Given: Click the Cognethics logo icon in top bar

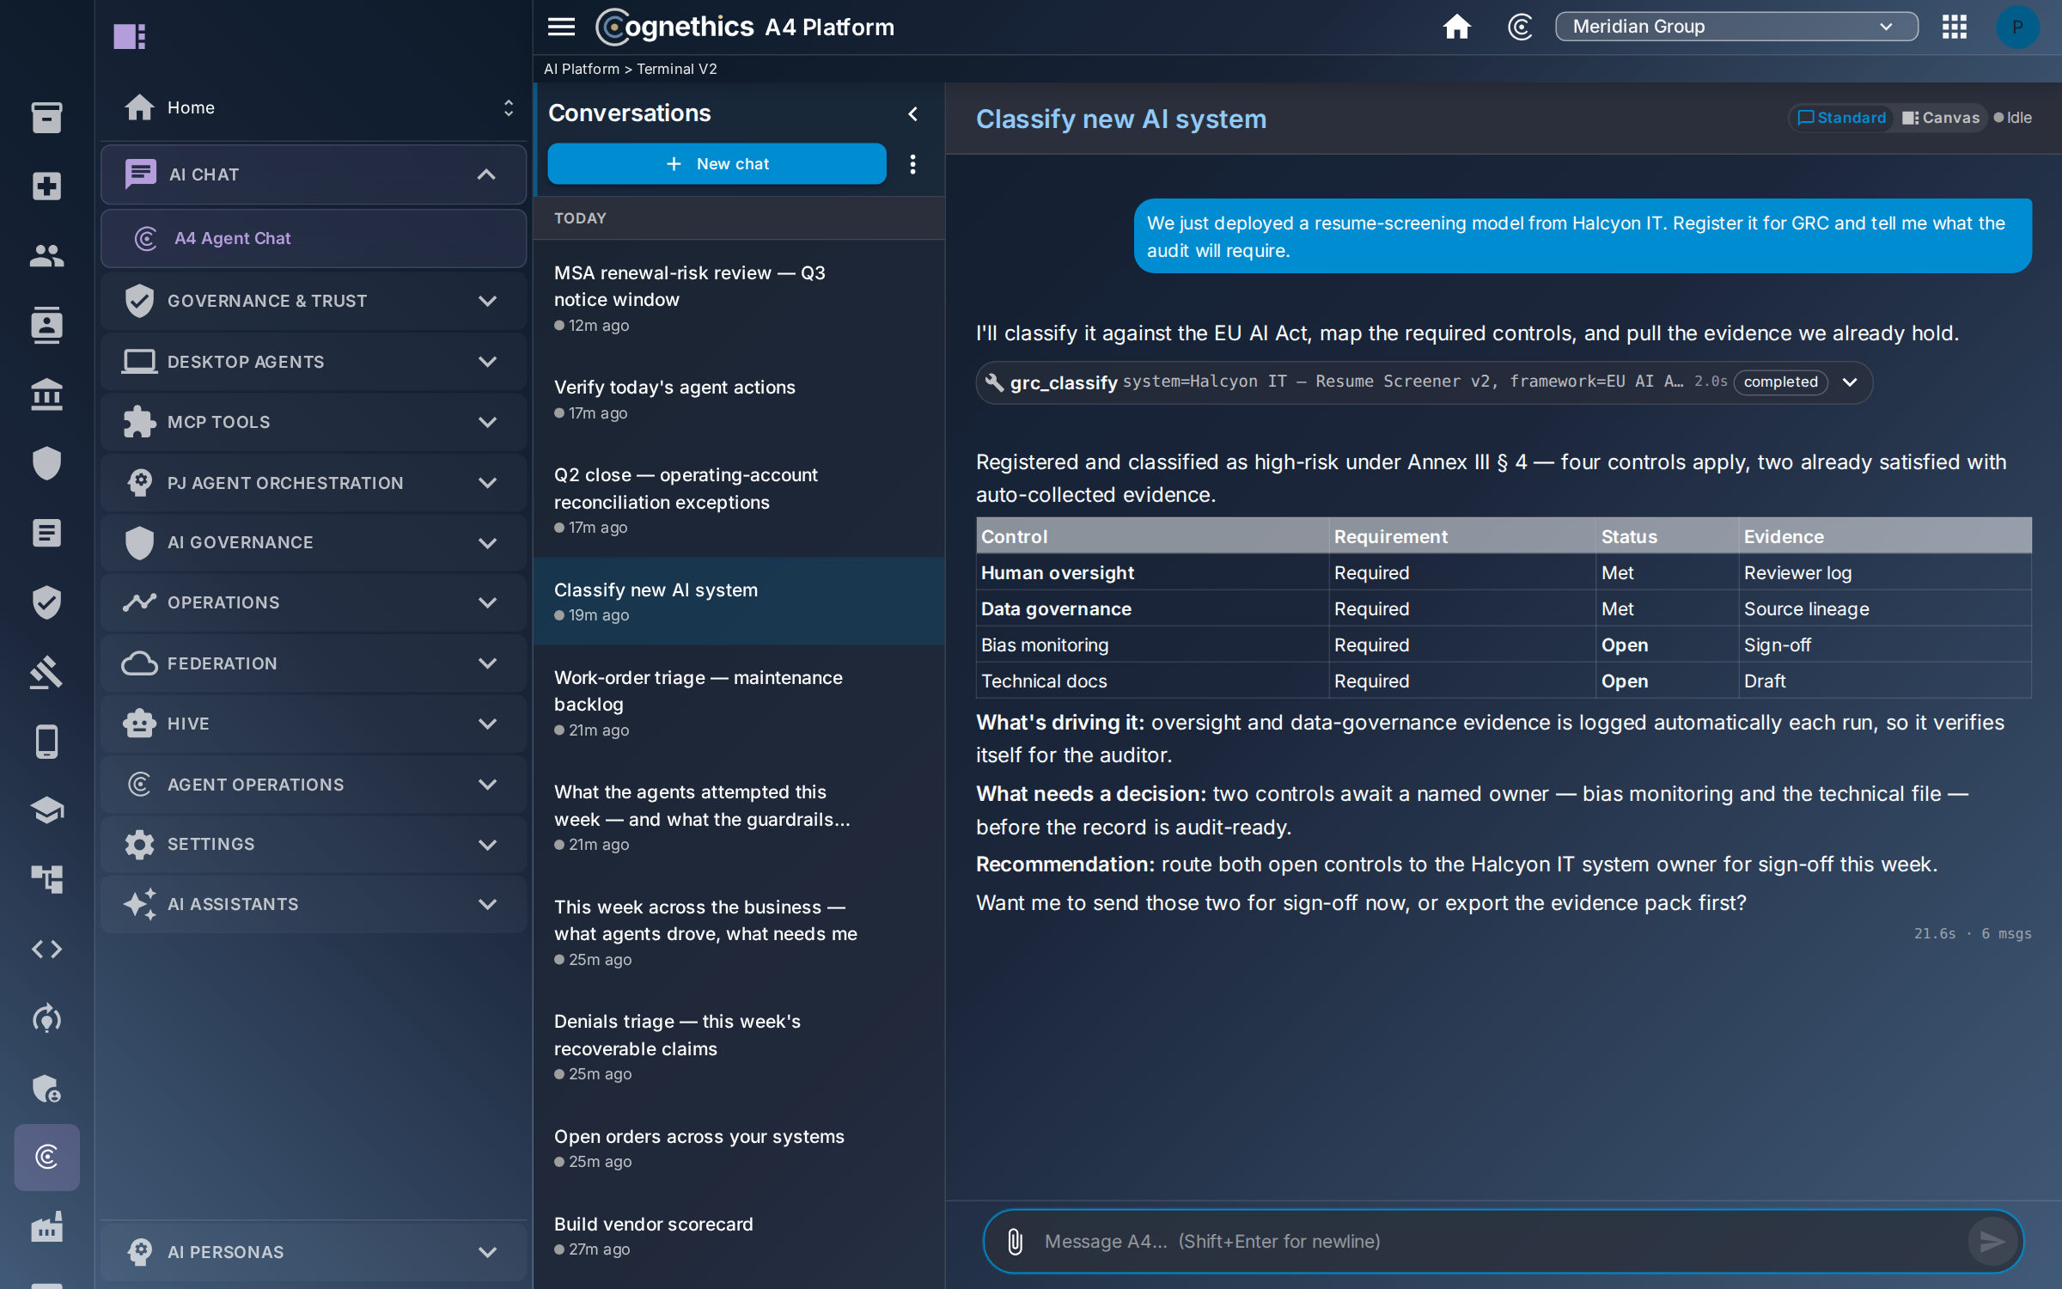Looking at the screenshot, I should tap(1520, 27).
